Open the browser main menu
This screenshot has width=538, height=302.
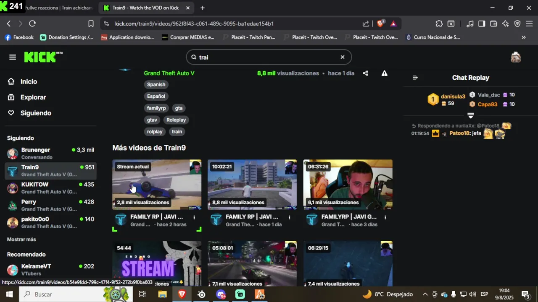tap(529, 23)
